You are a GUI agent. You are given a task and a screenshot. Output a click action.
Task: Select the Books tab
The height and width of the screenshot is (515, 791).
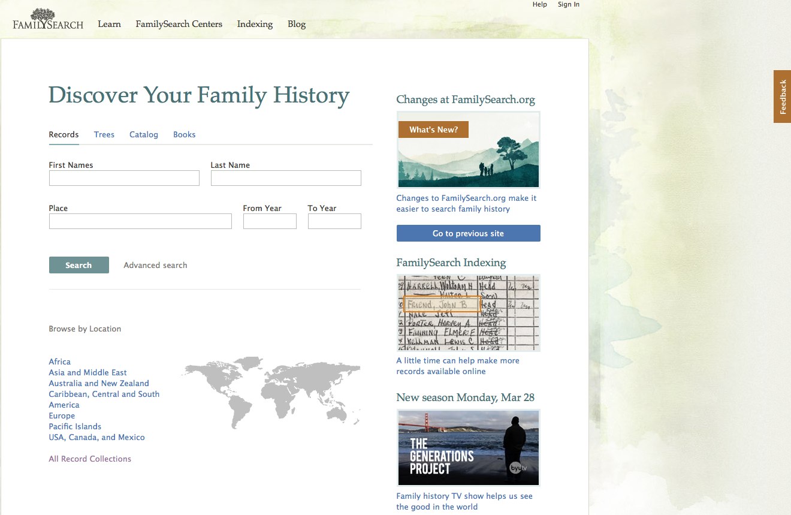click(184, 134)
